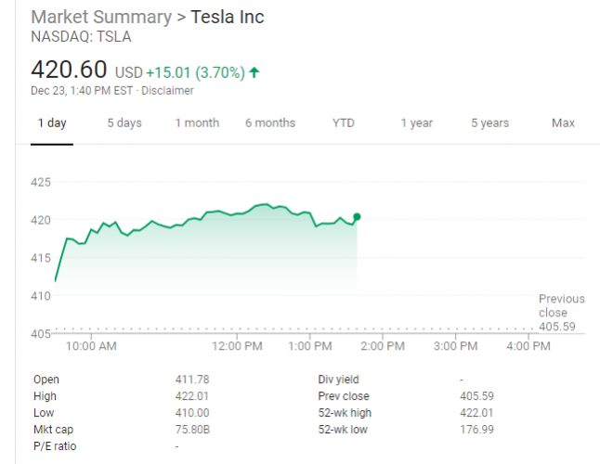
Task: Click the current price dot on chart
Action: click(357, 216)
